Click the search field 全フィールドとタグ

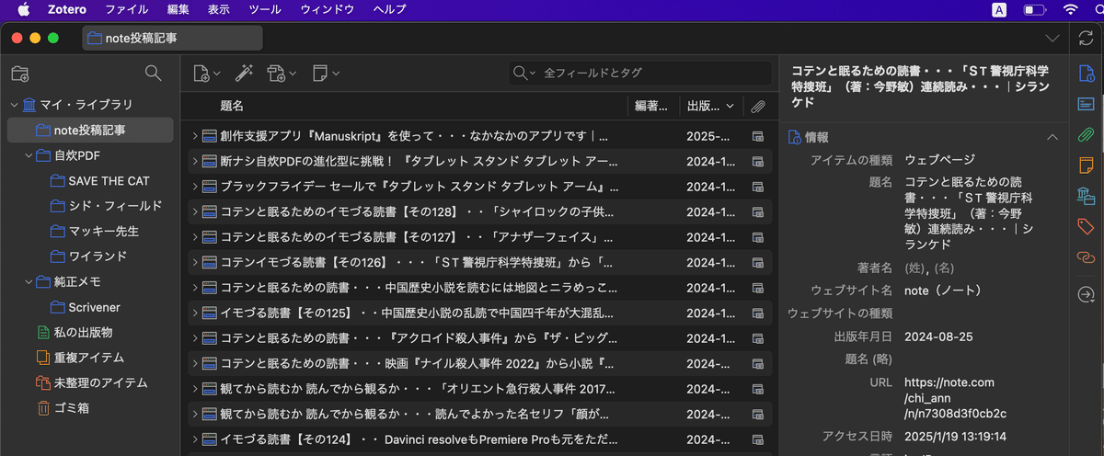click(x=641, y=73)
